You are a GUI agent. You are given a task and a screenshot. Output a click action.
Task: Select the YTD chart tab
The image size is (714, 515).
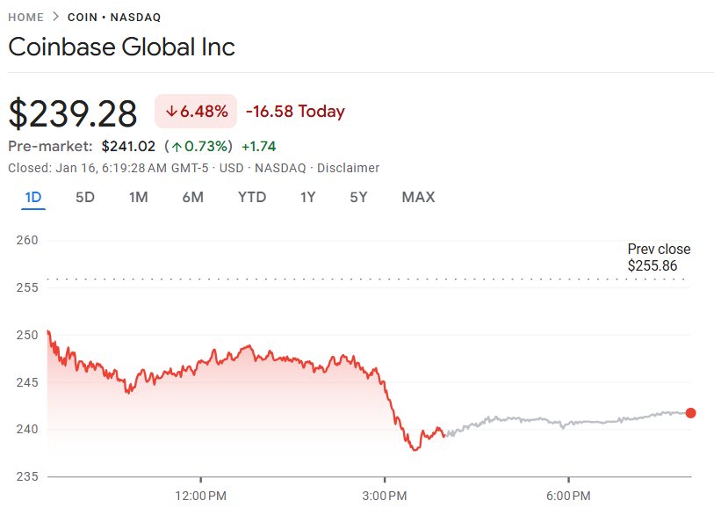tap(252, 197)
